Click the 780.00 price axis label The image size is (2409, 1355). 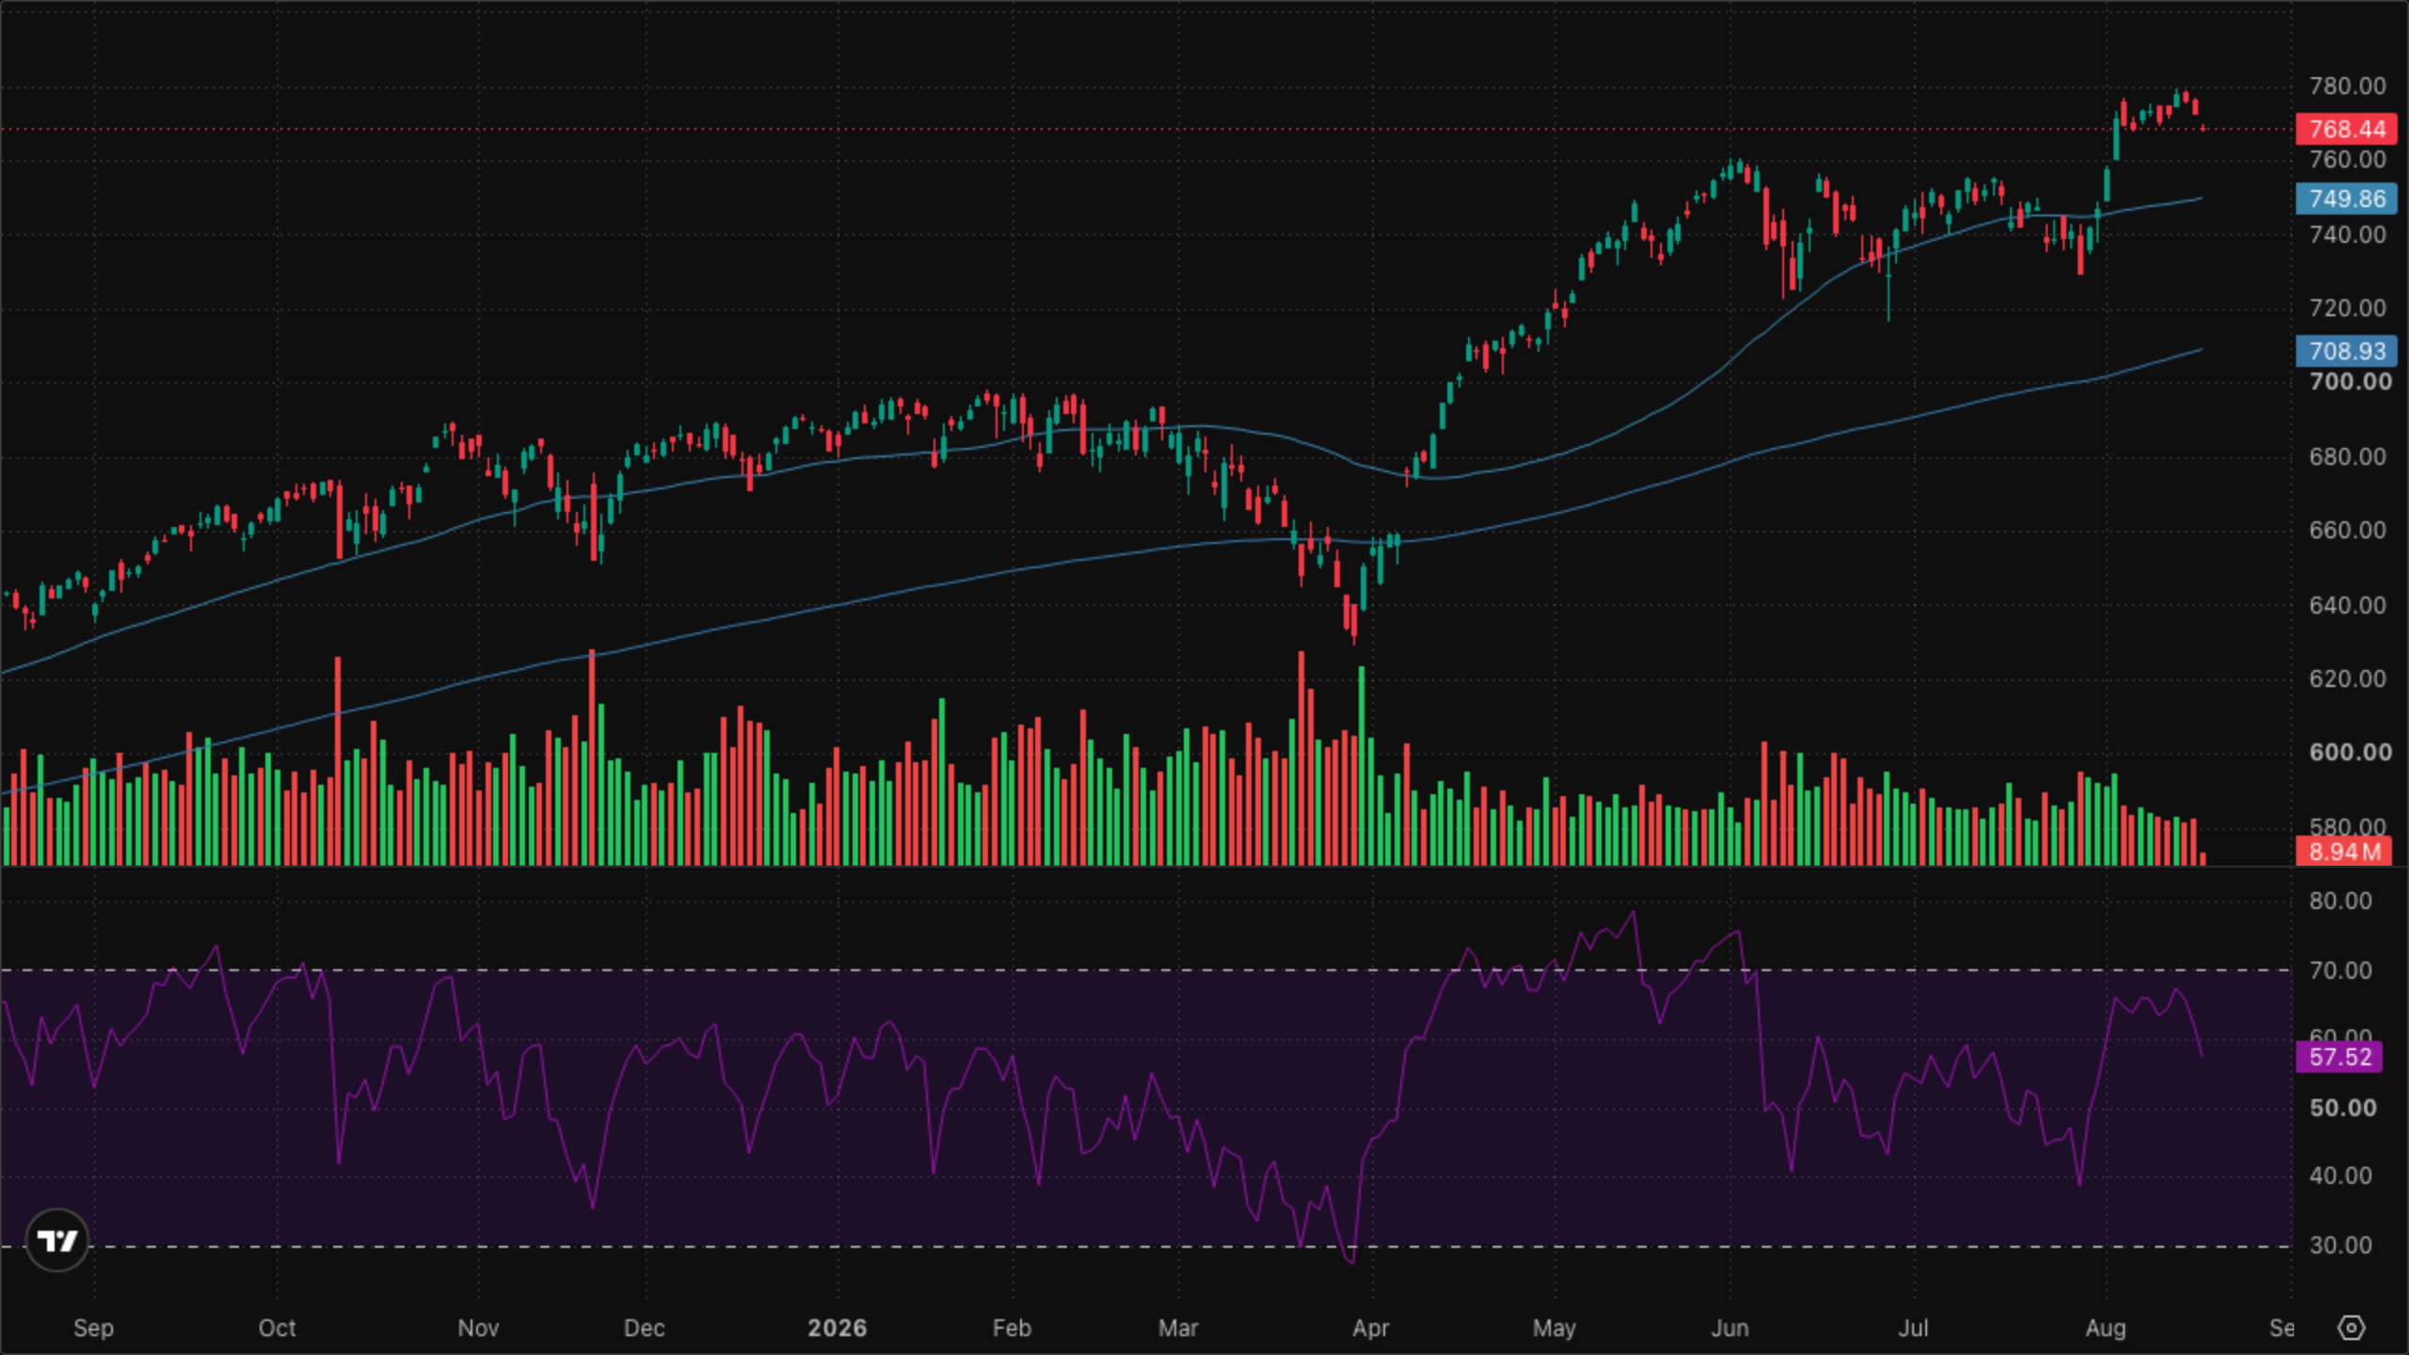[2347, 87]
